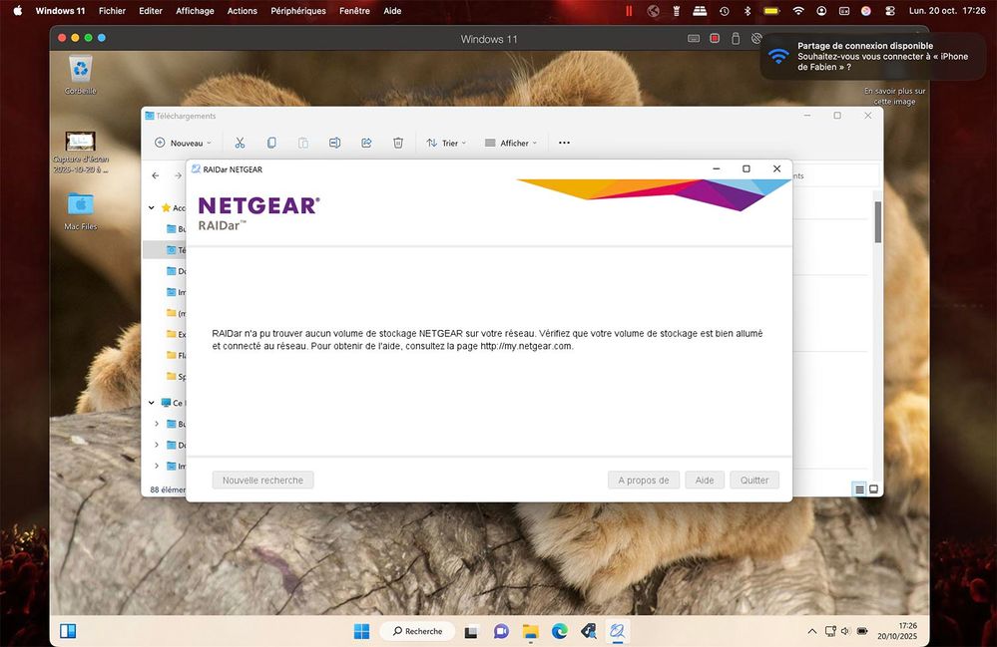Open the Nouveau dropdown in Explorer
997x647 pixels.
pos(183,143)
